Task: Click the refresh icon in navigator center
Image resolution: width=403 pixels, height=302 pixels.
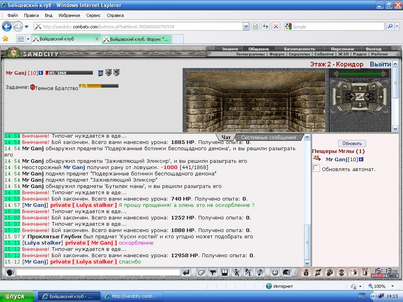Action: [x=360, y=97]
